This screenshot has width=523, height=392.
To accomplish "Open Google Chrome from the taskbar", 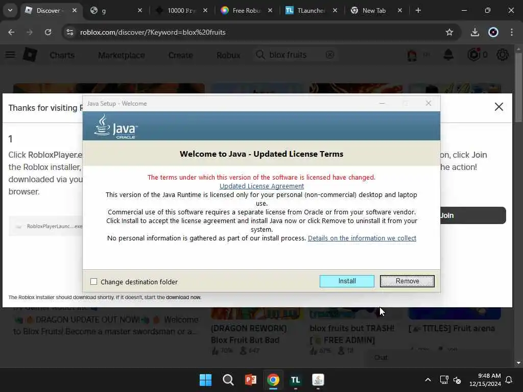I will (273, 380).
